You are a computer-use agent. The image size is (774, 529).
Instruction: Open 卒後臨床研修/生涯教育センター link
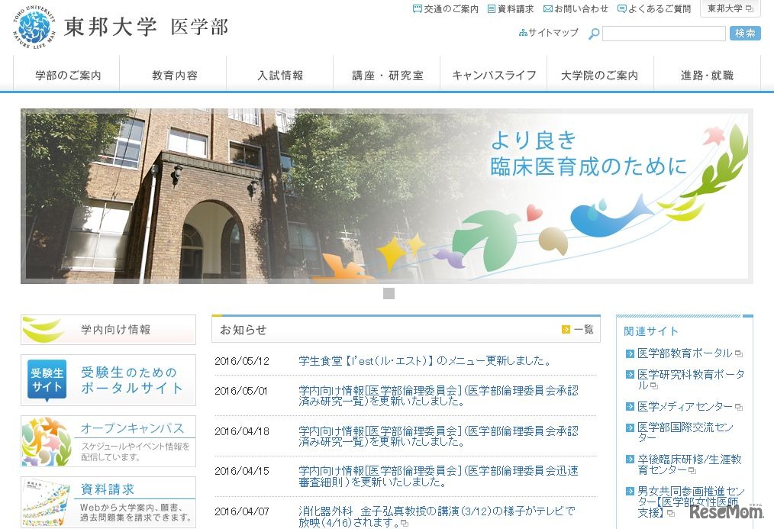coord(689,464)
